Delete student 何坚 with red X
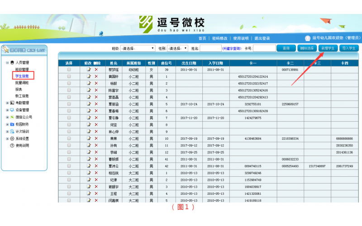The image size is (362, 226). coord(96,125)
